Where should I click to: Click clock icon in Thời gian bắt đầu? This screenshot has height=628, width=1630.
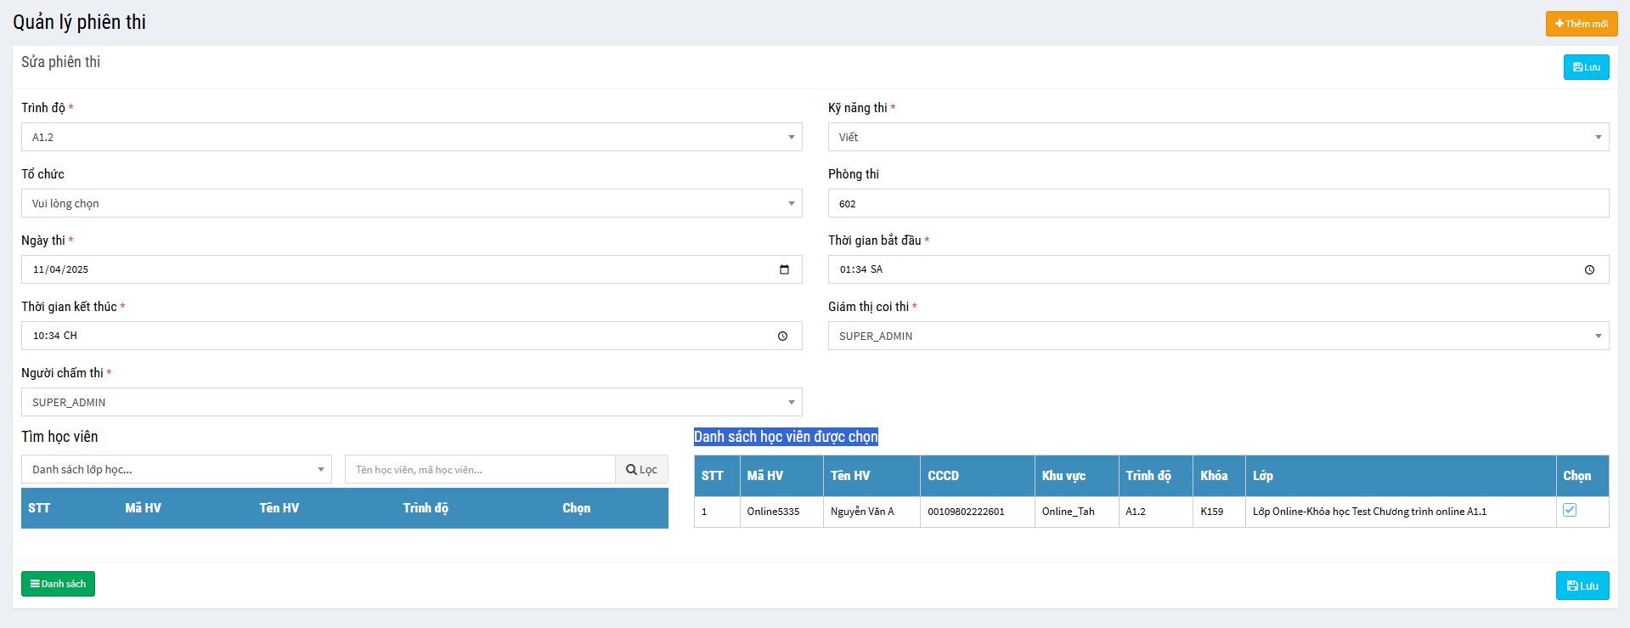pyautogui.click(x=1589, y=269)
